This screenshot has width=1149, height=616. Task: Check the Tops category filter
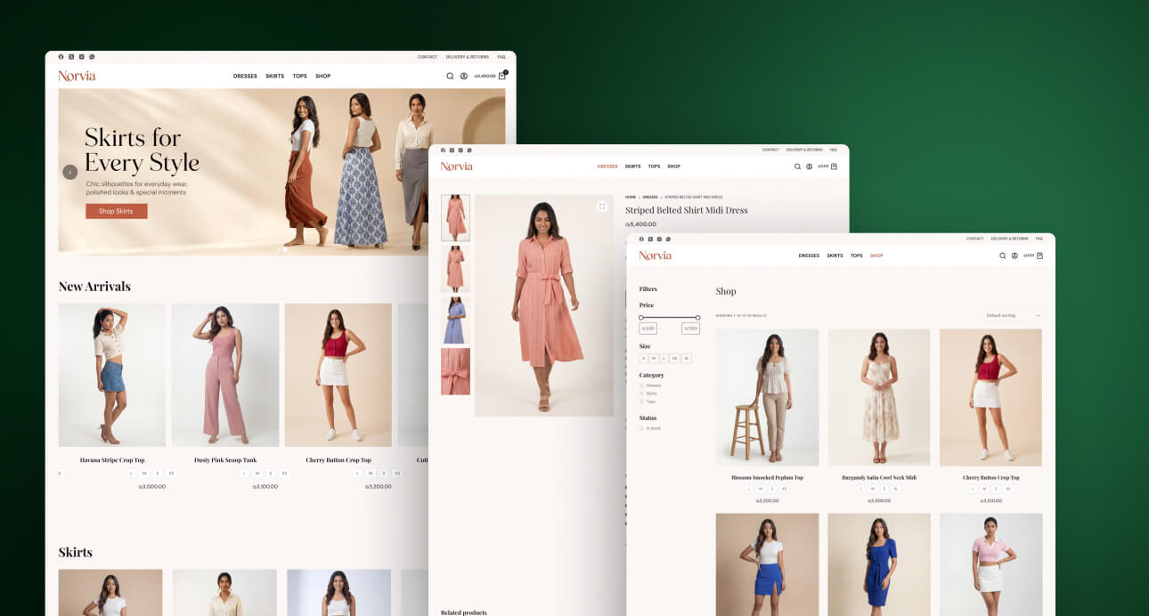tap(641, 401)
